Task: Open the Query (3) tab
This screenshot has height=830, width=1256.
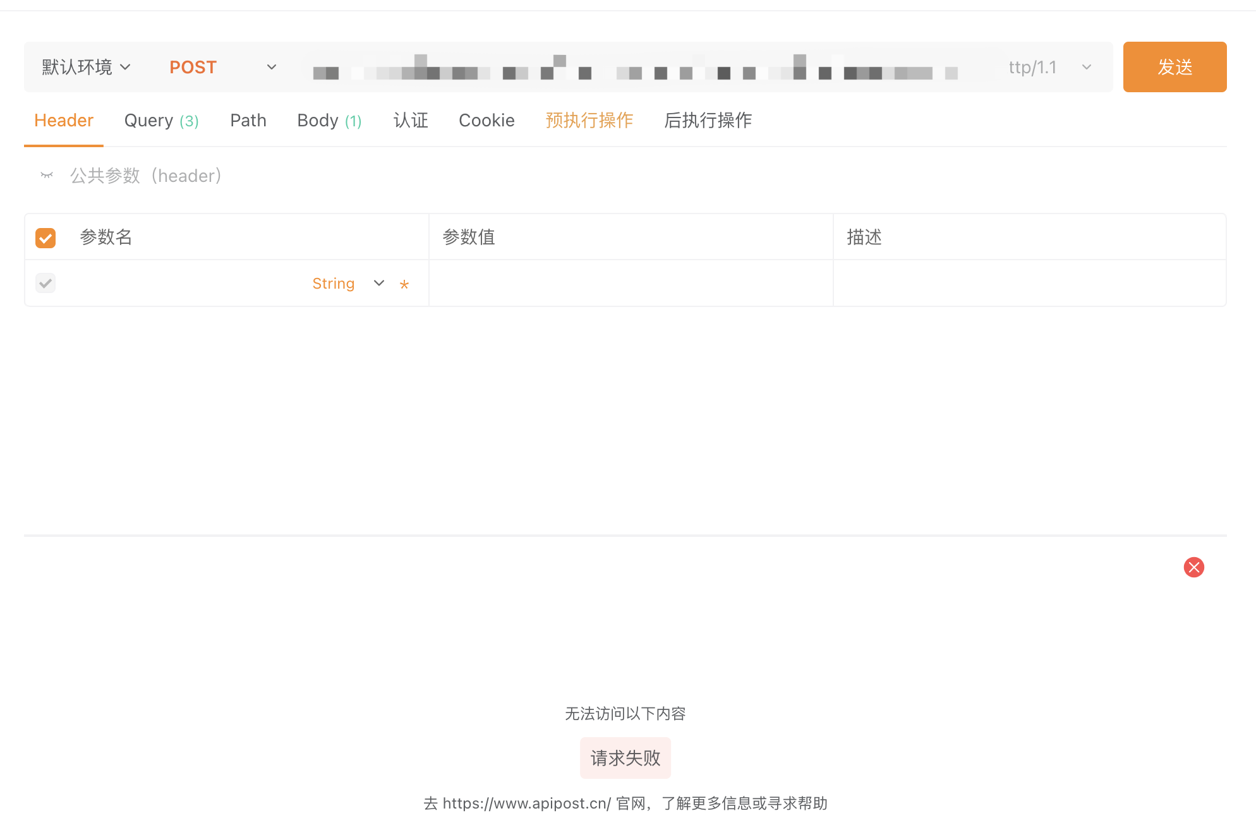Action: click(x=161, y=120)
